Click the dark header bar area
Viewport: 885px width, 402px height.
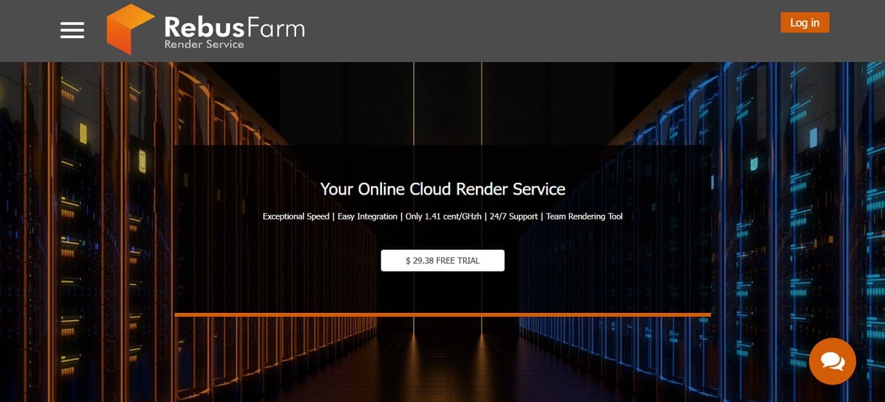(477, 30)
